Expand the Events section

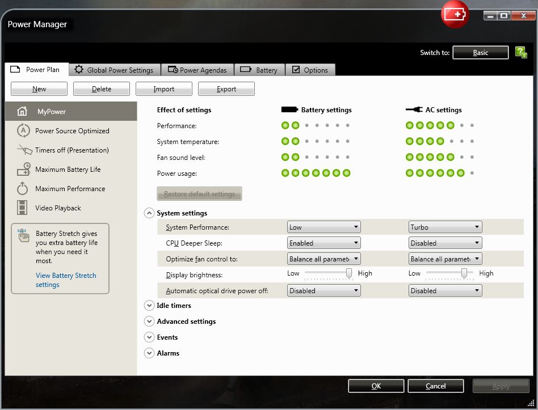click(x=149, y=337)
